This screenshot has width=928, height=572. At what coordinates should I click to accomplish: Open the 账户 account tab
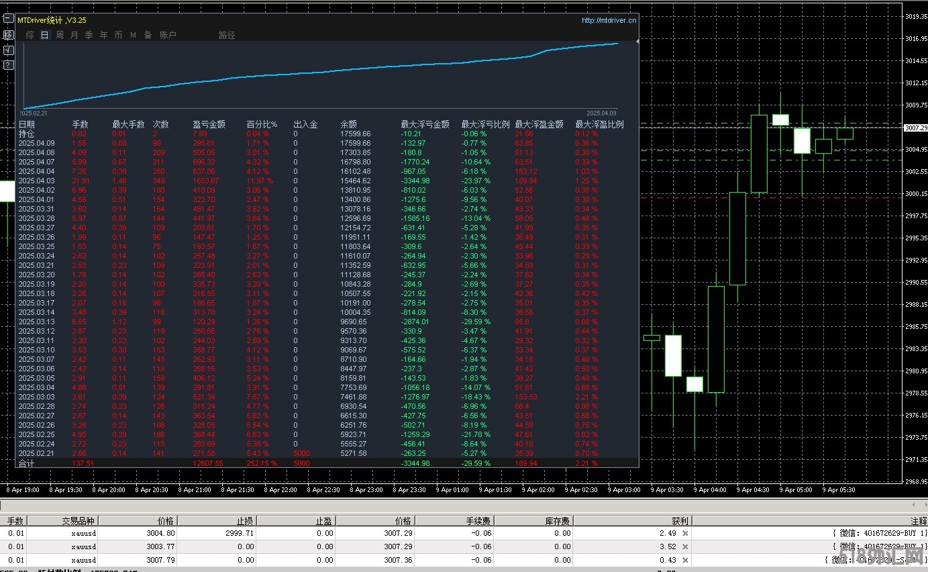tap(168, 35)
